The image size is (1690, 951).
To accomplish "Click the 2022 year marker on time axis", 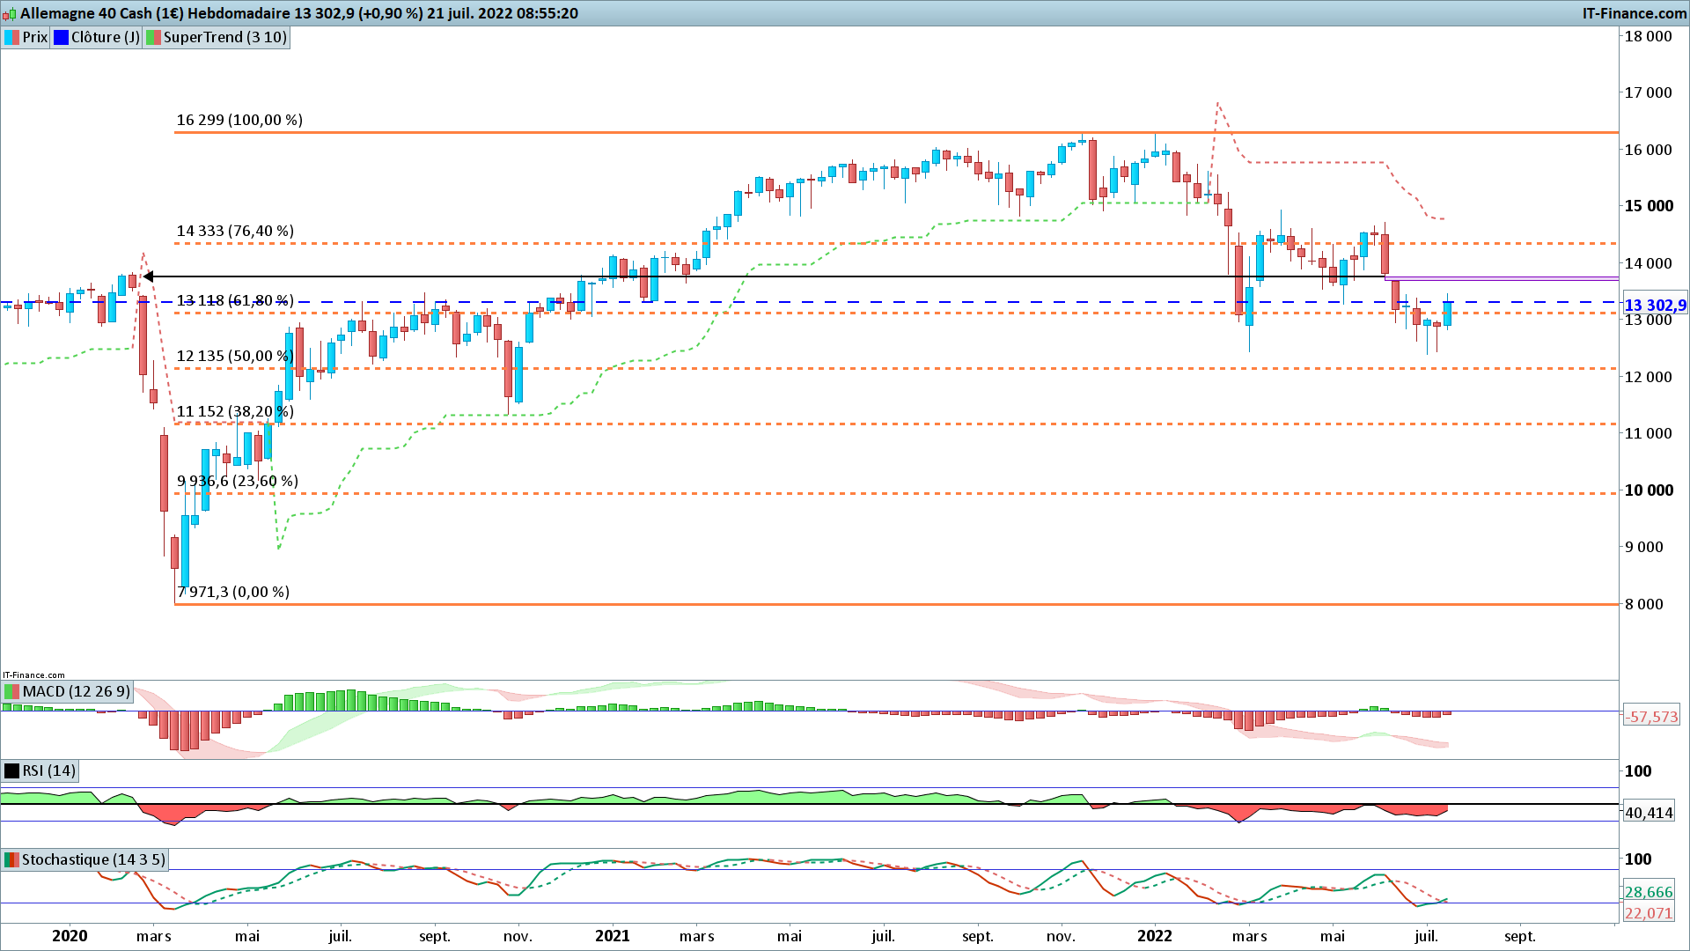I will (x=1154, y=935).
